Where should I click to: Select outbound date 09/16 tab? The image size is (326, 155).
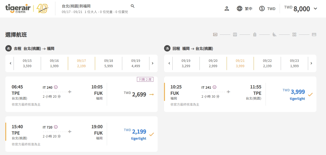[x=54, y=63]
